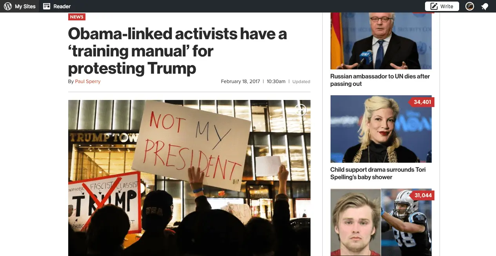Viewport: 496px width, 256px height.
Task: Open the notifications bell
Action: click(485, 6)
